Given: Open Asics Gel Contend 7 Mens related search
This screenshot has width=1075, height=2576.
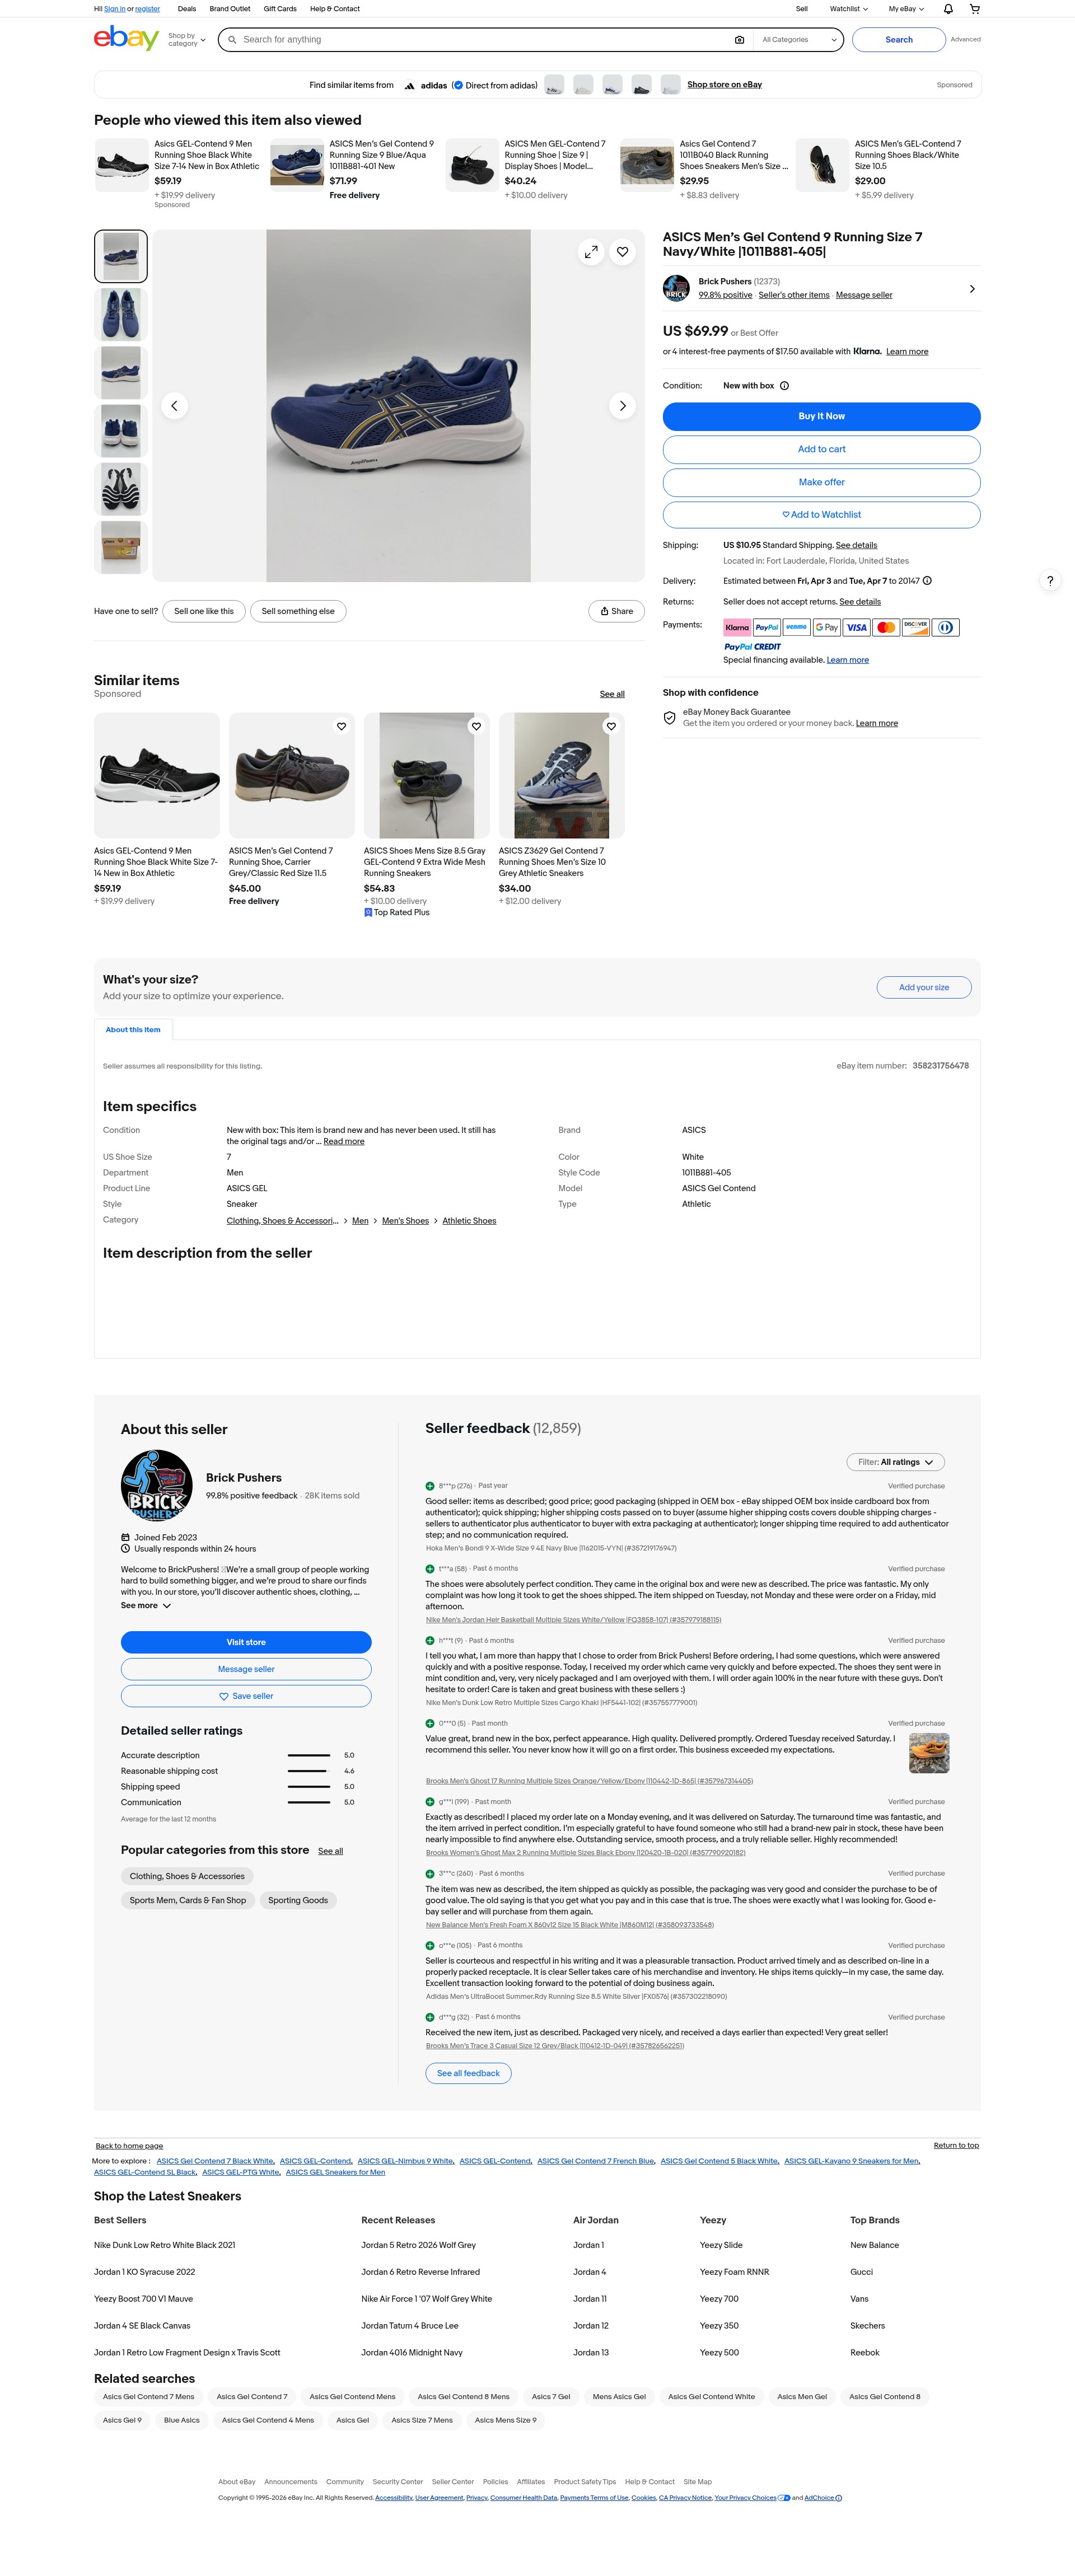Looking at the screenshot, I should (149, 2396).
